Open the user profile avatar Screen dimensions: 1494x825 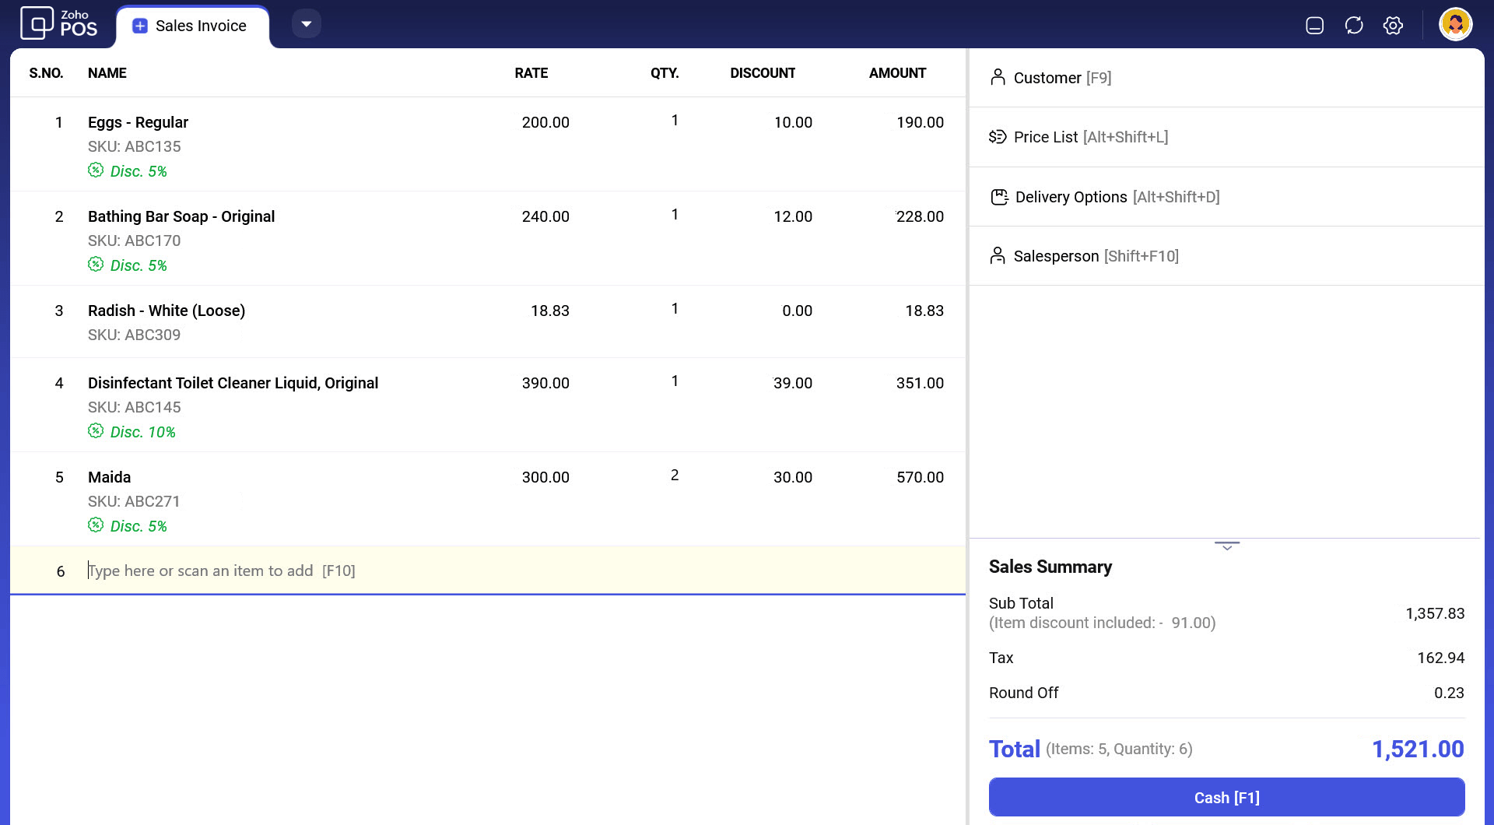click(x=1455, y=25)
